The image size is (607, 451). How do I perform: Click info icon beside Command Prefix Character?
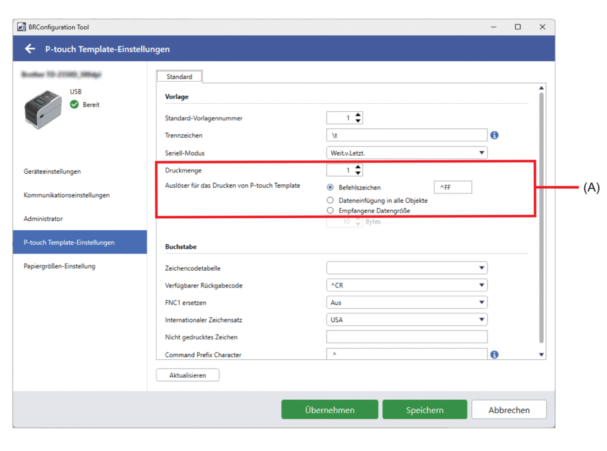click(x=494, y=355)
